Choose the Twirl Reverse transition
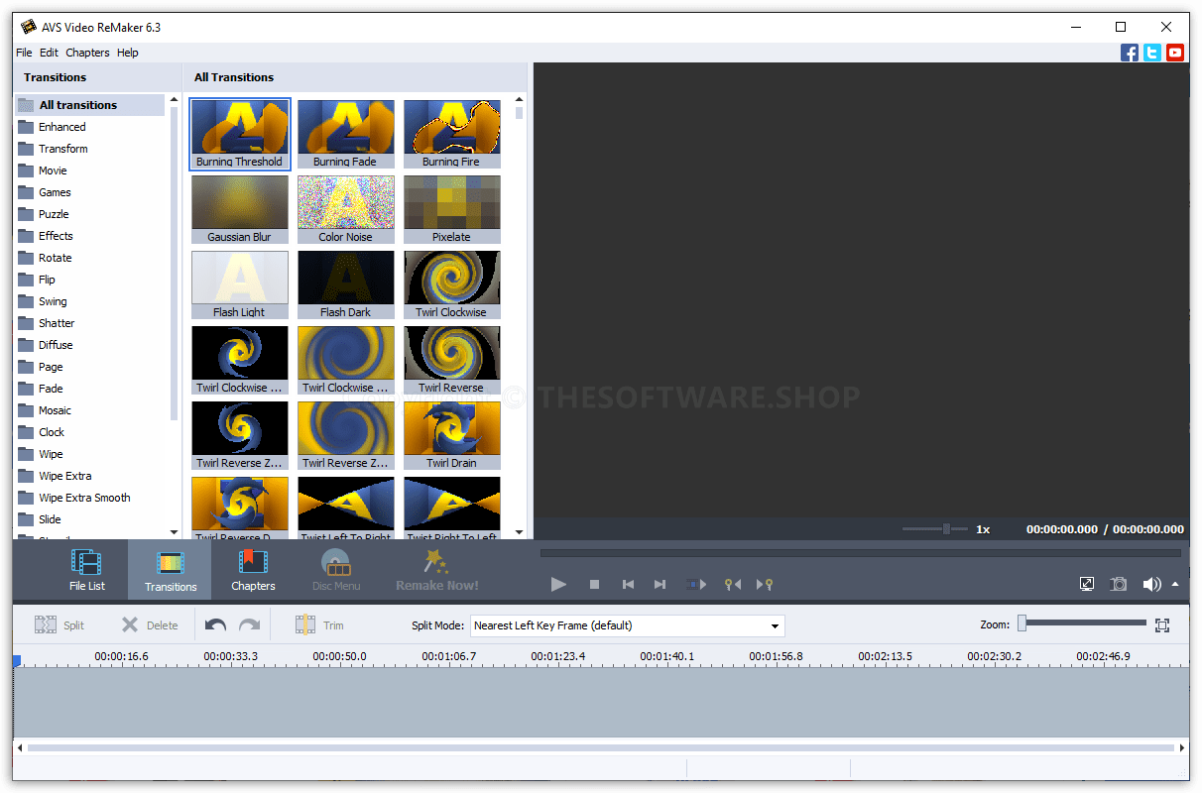Viewport: 1202px width, 793px height. pyautogui.click(x=452, y=360)
